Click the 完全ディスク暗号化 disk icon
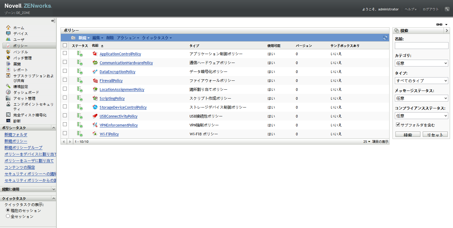This screenshot has height=228, width=453. [8, 115]
